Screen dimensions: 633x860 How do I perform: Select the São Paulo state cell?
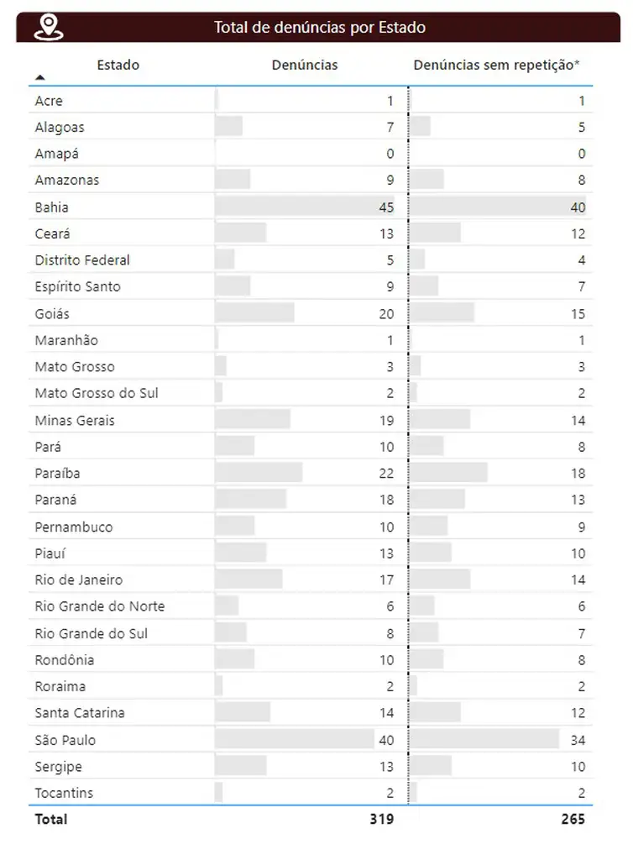point(65,740)
